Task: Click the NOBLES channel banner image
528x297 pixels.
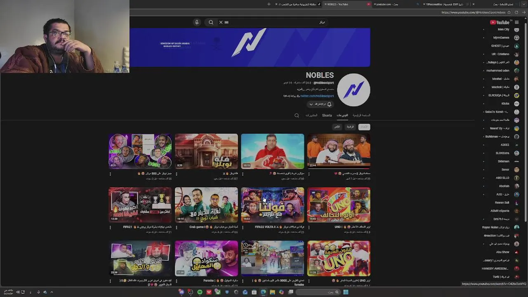Action: [250, 47]
